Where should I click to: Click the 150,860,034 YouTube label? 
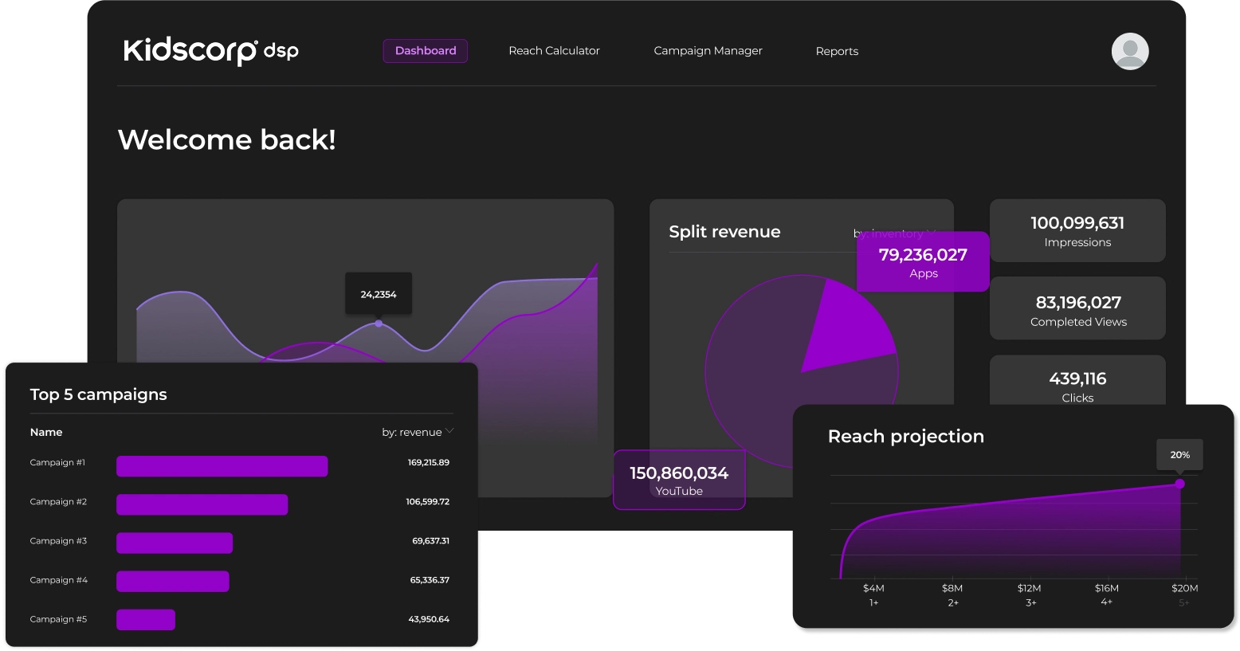679,480
